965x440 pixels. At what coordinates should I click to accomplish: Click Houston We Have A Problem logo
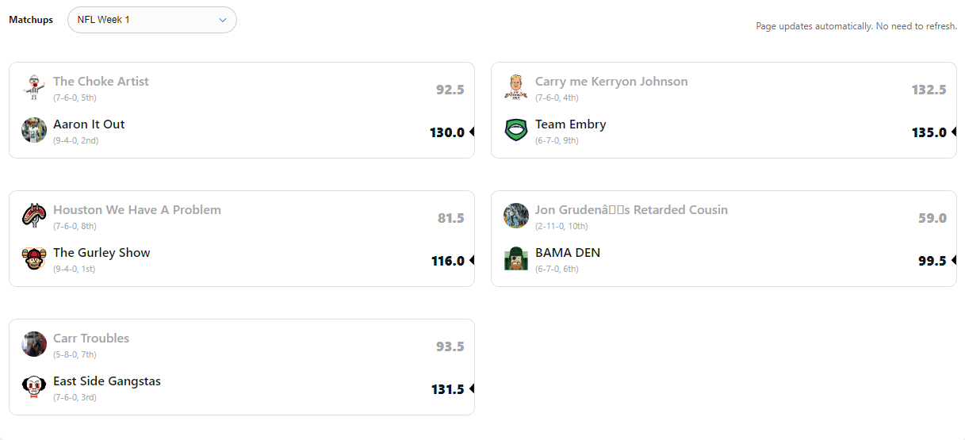click(34, 215)
